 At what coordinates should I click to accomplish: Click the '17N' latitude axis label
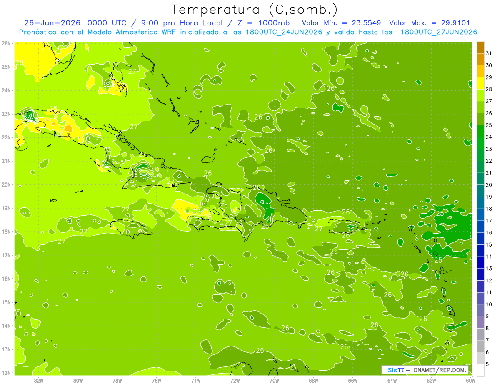pos(6,255)
